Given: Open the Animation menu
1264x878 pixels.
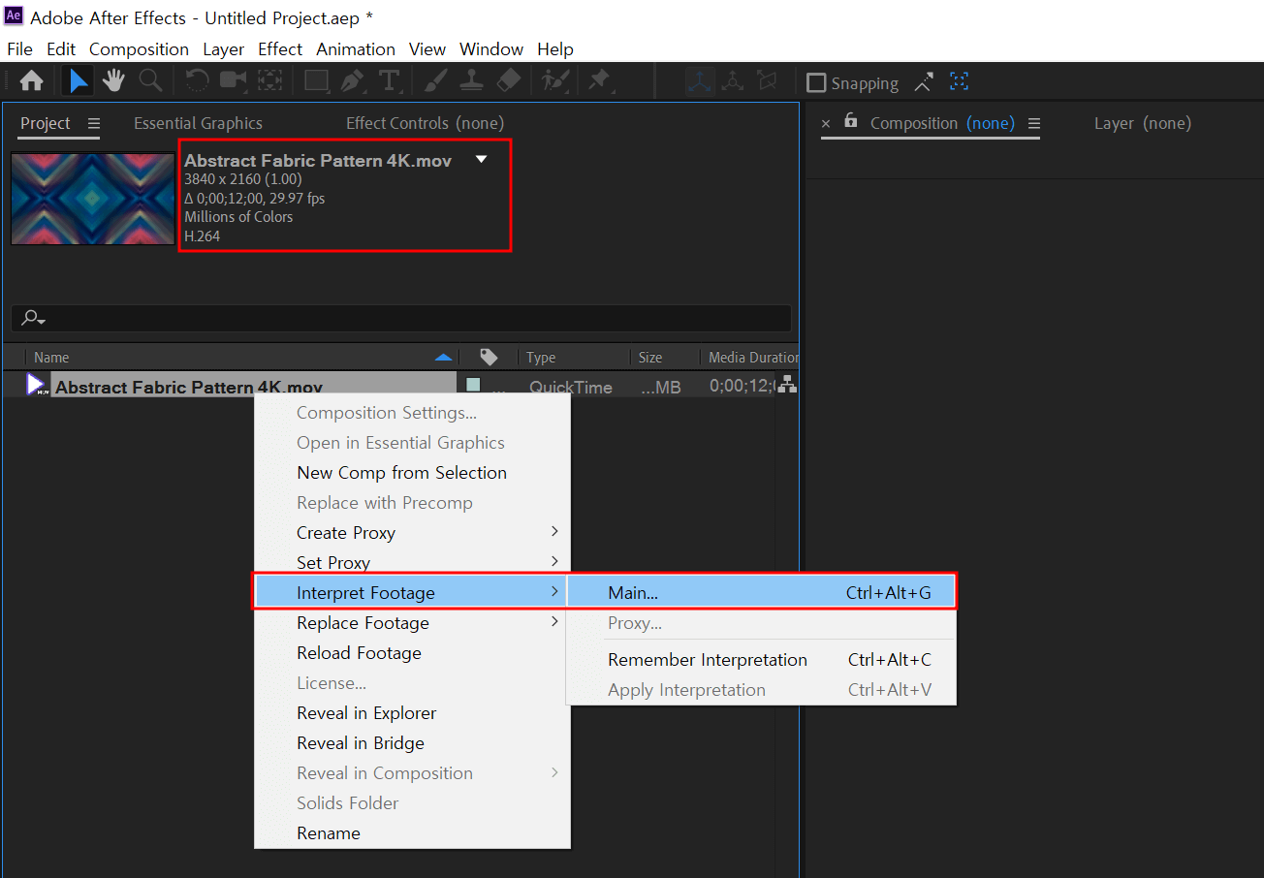Looking at the screenshot, I should tap(356, 49).
